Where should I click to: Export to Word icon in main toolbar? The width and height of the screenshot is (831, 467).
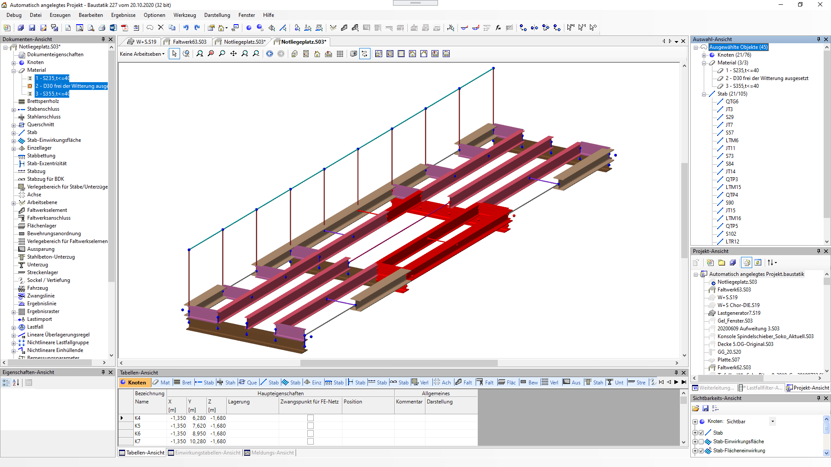point(113,28)
